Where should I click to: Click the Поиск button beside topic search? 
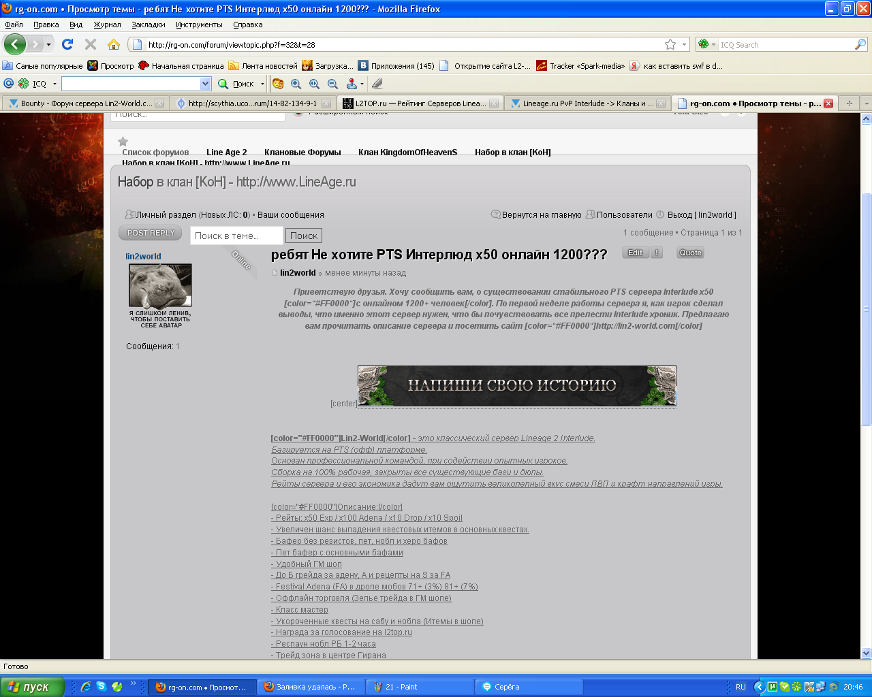point(304,236)
